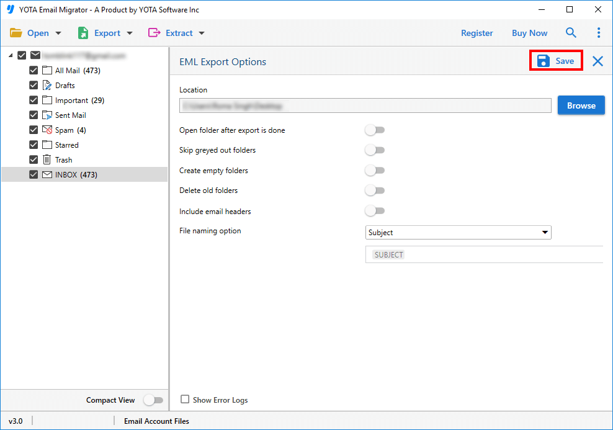Toggle Include email headers switch
Image resolution: width=613 pixels, height=430 pixels.
coord(375,211)
